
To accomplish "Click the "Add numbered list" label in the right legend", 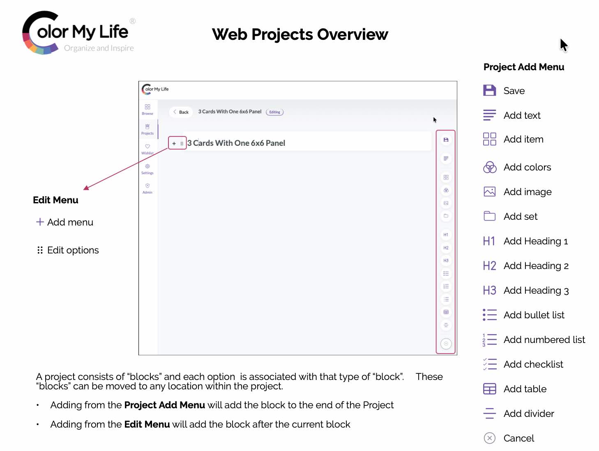I will pyautogui.click(x=544, y=340).
